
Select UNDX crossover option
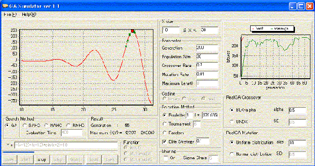(232, 121)
